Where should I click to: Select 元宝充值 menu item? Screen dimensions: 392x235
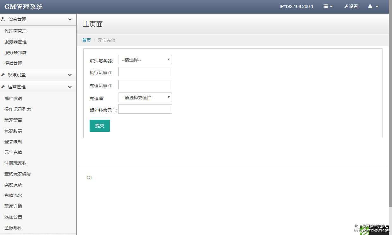pyautogui.click(x=13, y=152)
